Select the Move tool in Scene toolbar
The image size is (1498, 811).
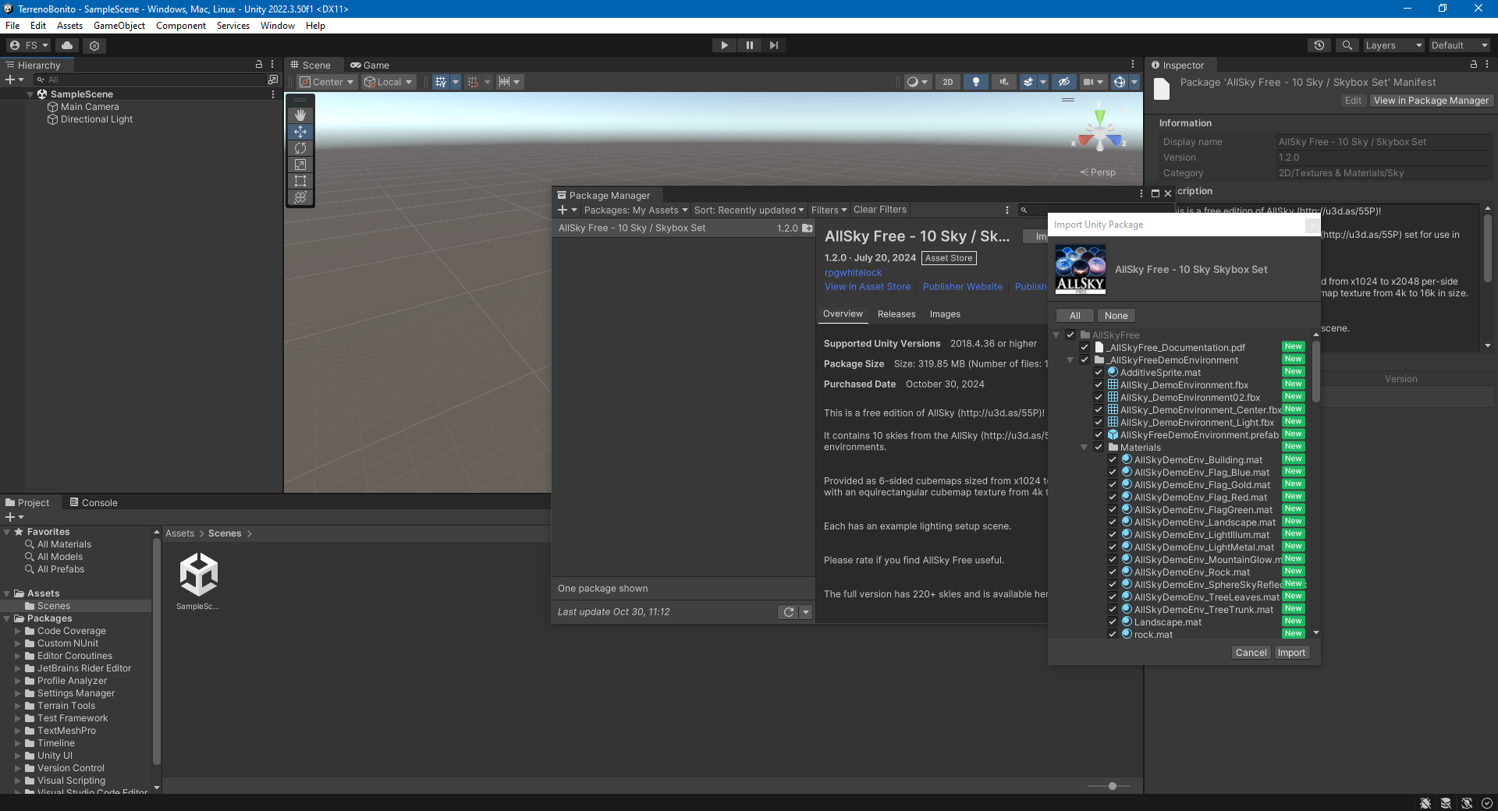(x=300, y=132)
